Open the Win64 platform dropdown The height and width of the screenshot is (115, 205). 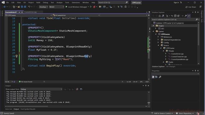click(x=56, y=7)
